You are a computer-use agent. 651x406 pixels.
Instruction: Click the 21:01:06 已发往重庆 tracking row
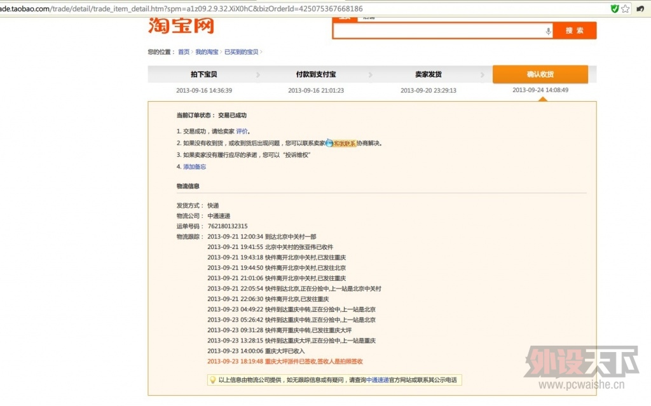[277, 278]
